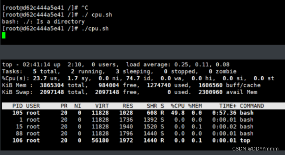Screen dimensions: 285x155
Task: Click the SHR value 1520
Action: click(150, 127)
